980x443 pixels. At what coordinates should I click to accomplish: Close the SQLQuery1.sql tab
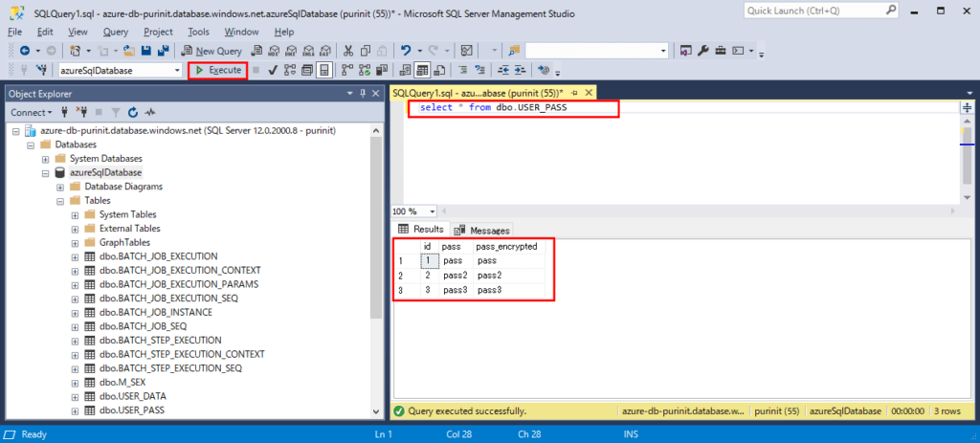[588, 93]
